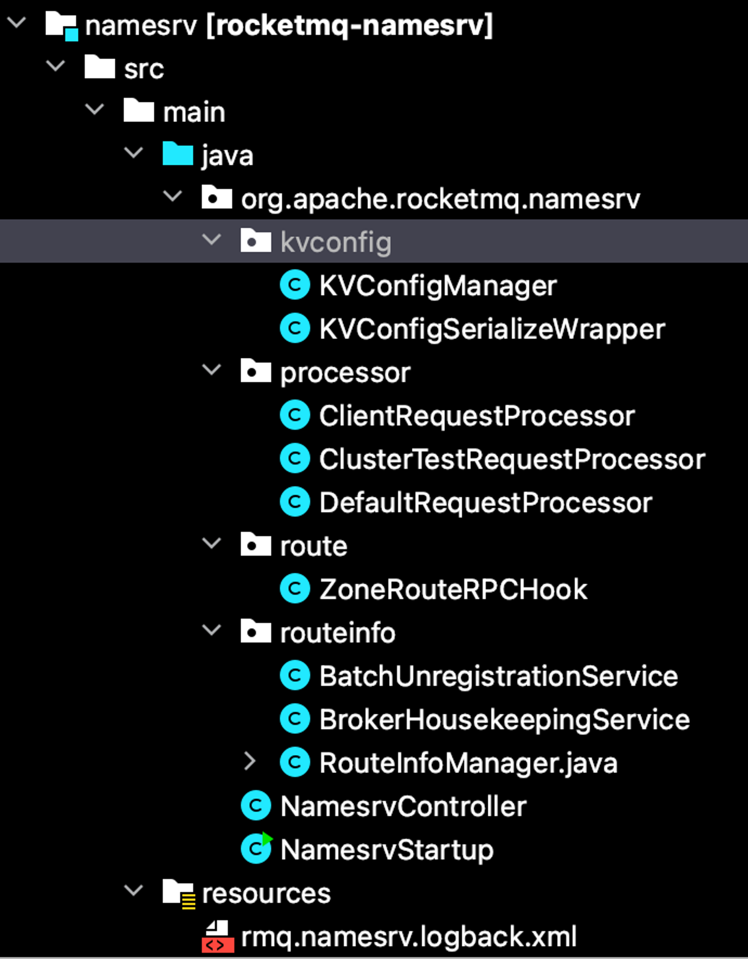Collapse the kvconfig package chevron
Viewport: 748px width, 959px height.
(211, 239)
